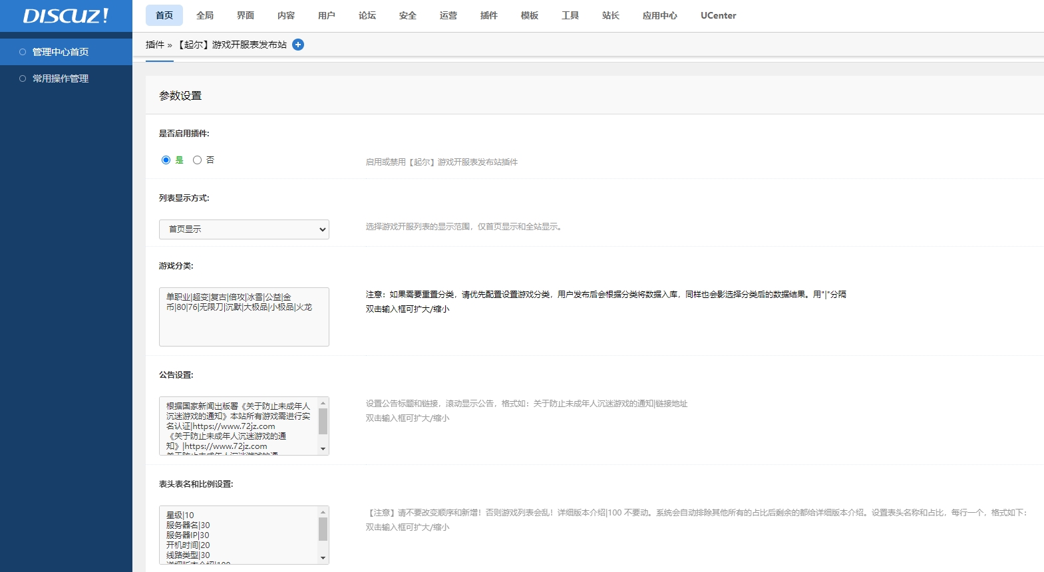The width and height of the screenshot is (1044, 572).
Task: Open the 模板 menu
Action: tap(530, 15)
